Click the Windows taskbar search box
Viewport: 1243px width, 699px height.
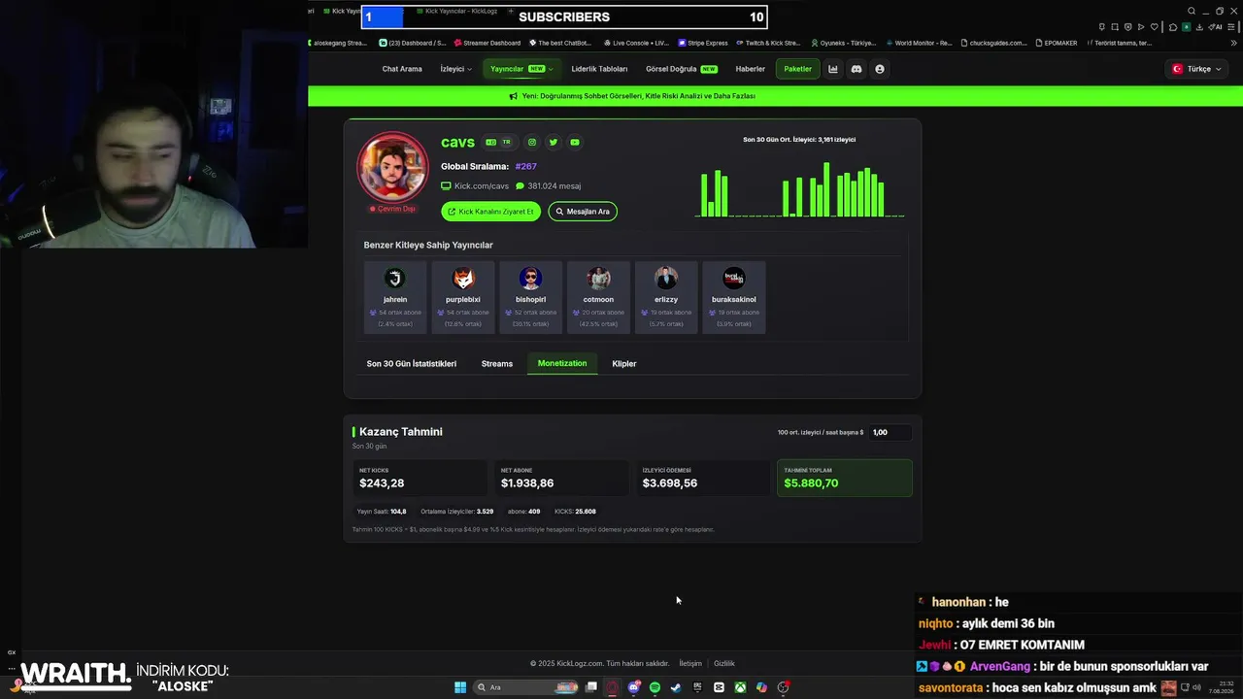coord(525,687)
